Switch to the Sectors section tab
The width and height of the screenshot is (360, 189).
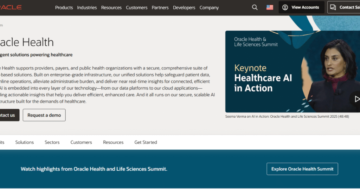[52, 142]
